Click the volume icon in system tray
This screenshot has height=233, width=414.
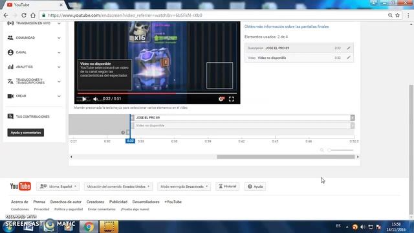pos(363,227)
